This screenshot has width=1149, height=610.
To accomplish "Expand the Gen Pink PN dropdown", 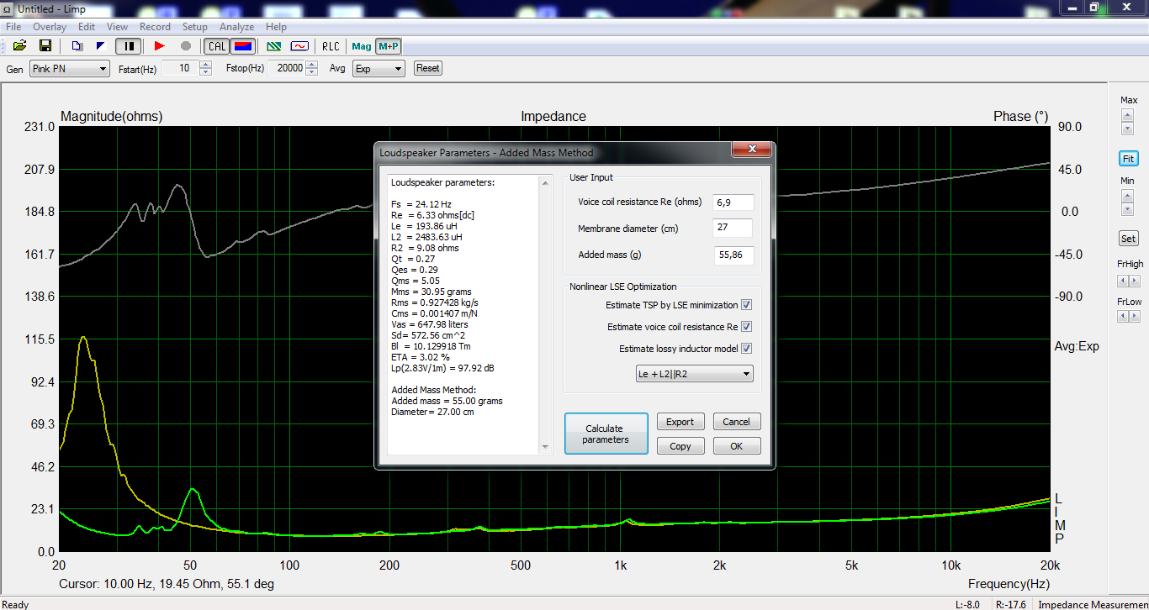I will (x=69, y=68).
